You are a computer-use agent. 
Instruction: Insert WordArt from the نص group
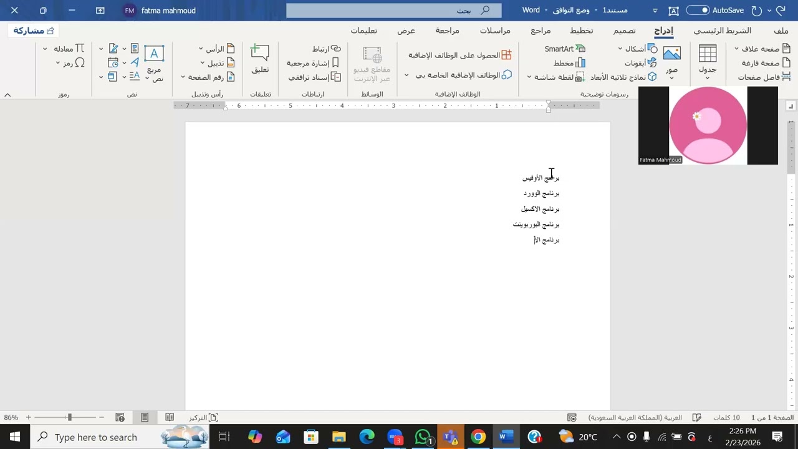coord(135,63)
